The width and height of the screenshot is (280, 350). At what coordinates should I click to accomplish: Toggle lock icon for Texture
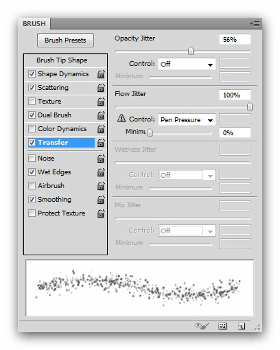101,102
